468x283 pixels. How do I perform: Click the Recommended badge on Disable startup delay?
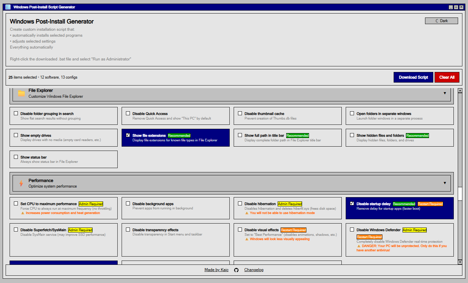[404, 204]
